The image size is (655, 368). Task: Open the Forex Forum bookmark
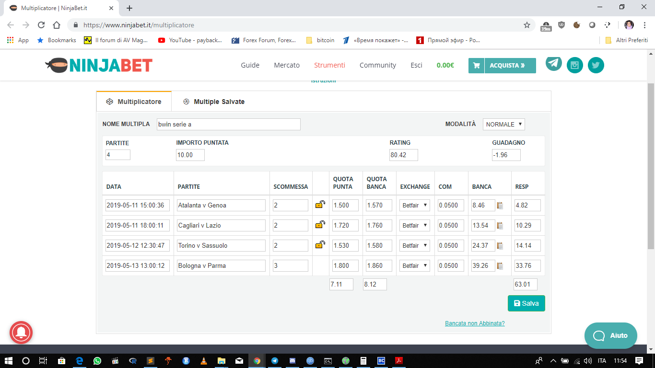click(x=264, y=40)
